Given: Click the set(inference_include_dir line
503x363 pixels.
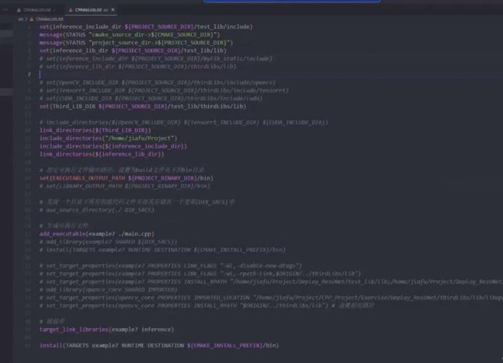Looking at the screenshot, I should coord(146,27).
